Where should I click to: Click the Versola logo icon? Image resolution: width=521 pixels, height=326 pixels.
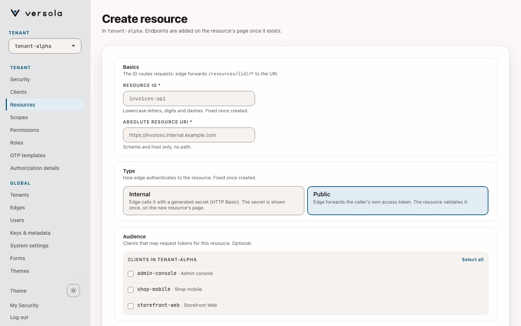point(15,13)
